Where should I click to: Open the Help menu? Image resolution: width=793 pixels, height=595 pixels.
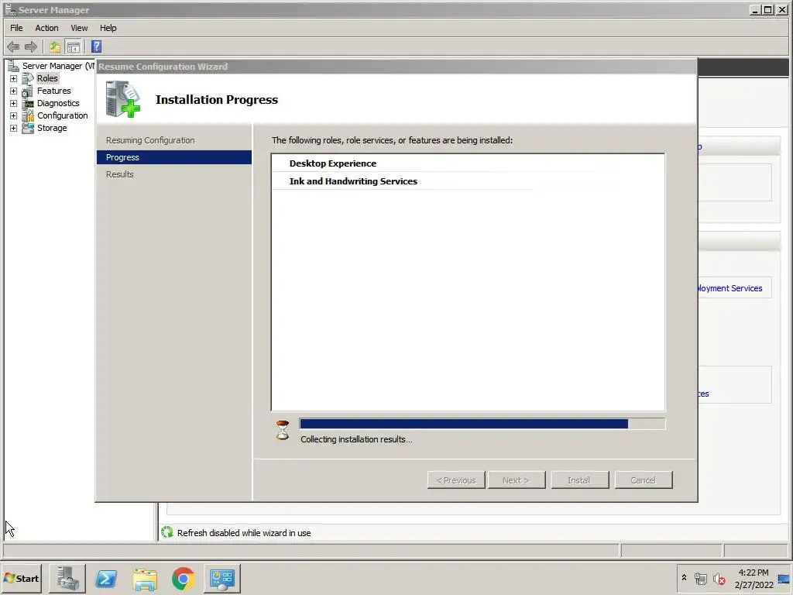pos(108,28)
